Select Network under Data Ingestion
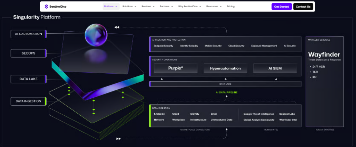The height and width of the screenshot is (147, 356). pos(159,120)
